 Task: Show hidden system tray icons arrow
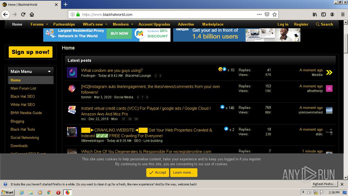(x=303, y=192)
